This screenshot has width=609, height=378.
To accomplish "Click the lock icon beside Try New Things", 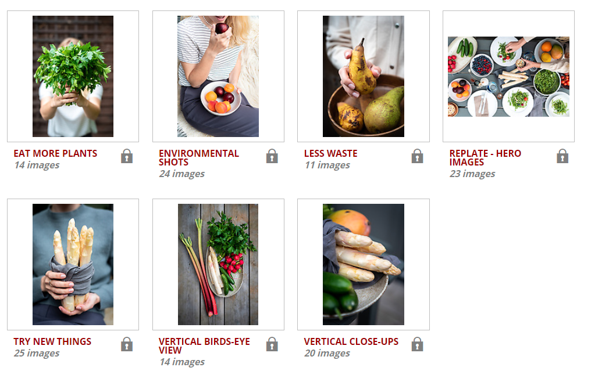I will click(127, 344).
